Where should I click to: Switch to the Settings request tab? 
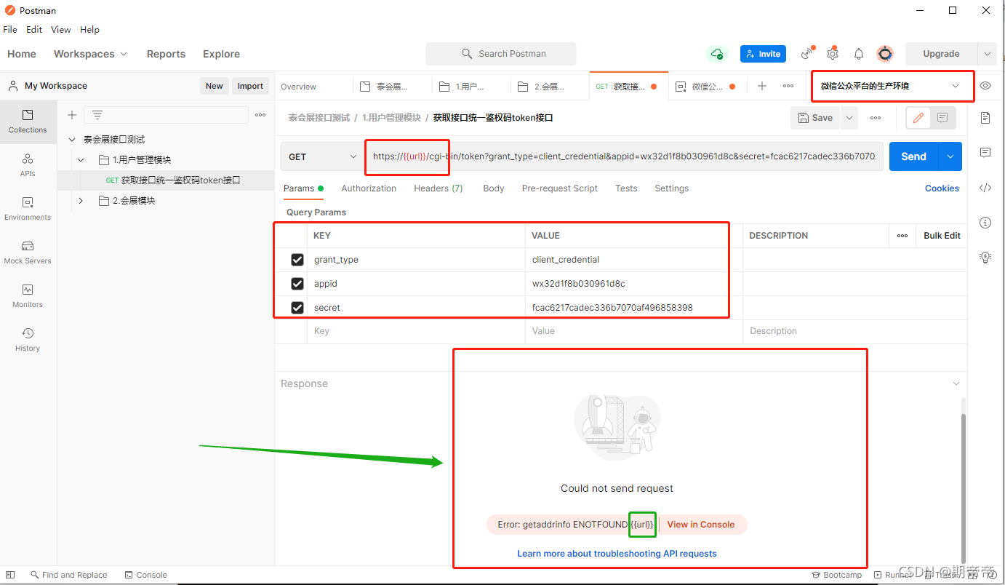pyautogui.click(x=672, y=188)
